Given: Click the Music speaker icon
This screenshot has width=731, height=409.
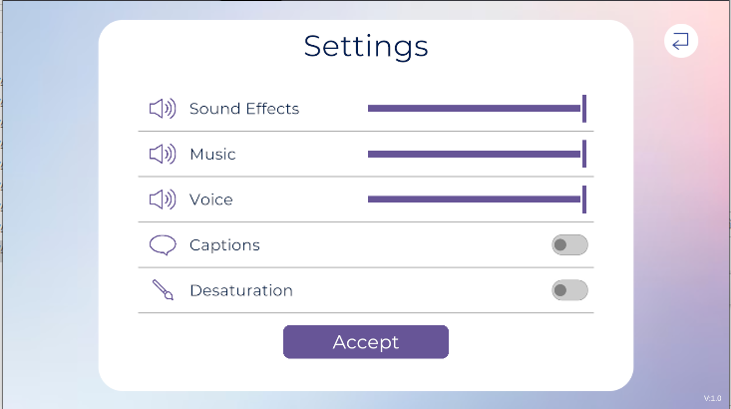Looking at the screenshot, I should click(x=162, y=154).
